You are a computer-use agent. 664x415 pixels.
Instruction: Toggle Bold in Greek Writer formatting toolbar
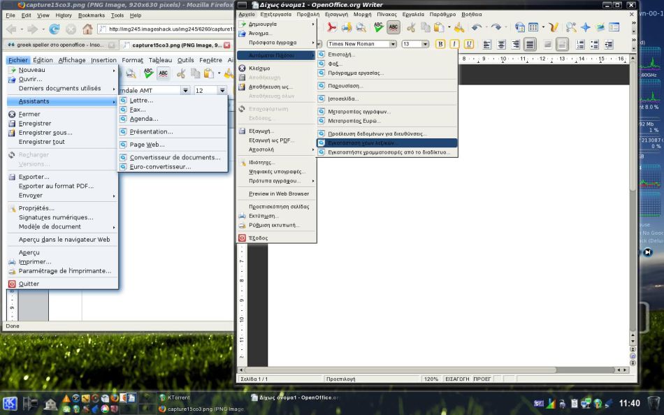tap(440, 44)
